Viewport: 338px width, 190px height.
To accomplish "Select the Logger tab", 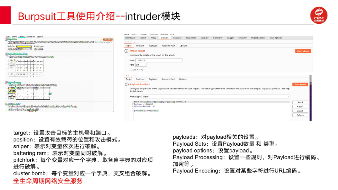I will point(230,38).
